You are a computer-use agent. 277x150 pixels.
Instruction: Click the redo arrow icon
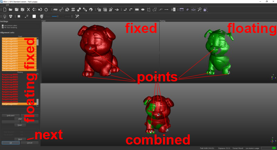[40, 10]
